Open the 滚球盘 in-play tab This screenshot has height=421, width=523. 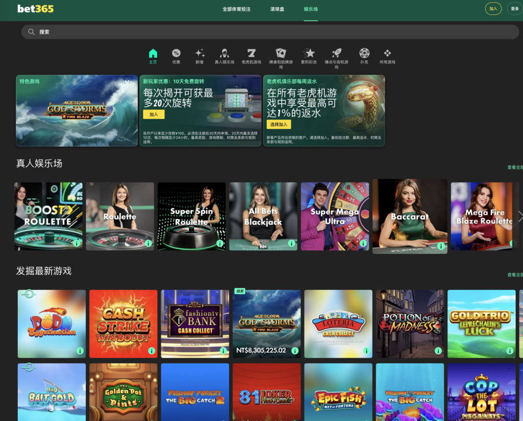(277, 9)
